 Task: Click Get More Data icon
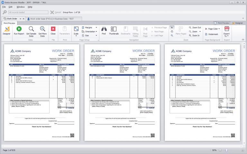pyautogui.click(x=42, y=29)
